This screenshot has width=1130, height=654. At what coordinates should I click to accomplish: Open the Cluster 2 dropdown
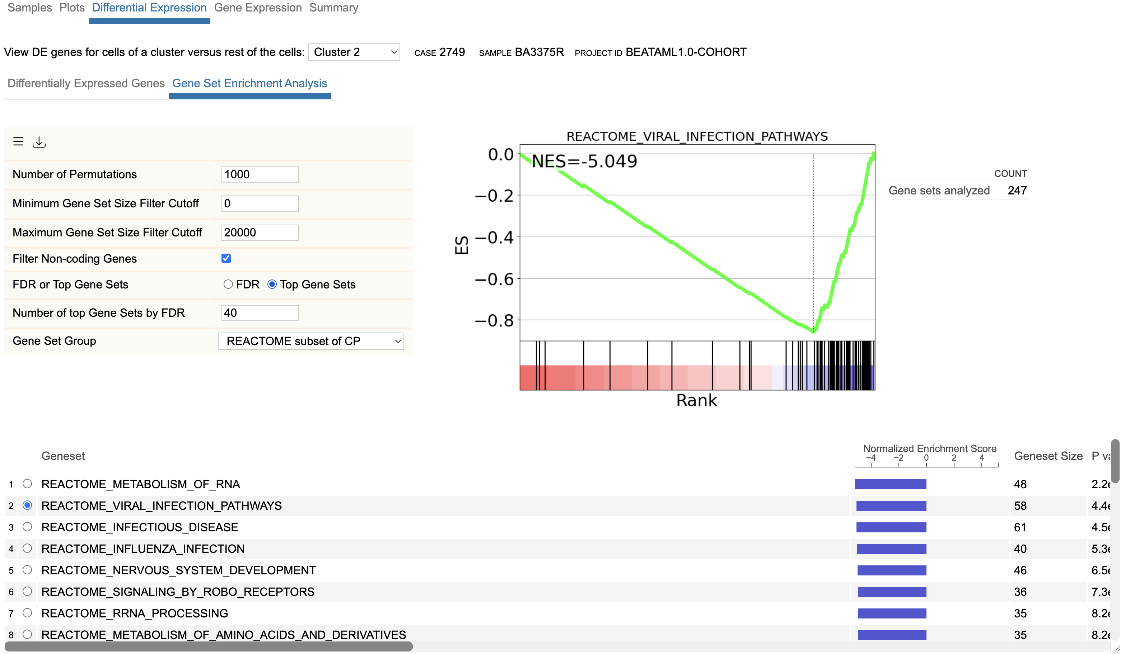[354, 52]
